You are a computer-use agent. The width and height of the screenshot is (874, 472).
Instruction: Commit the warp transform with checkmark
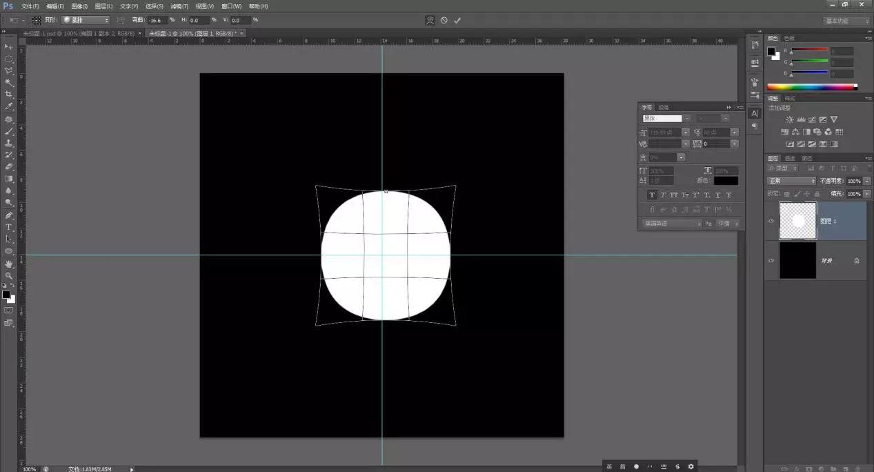[x=457, y=20]
